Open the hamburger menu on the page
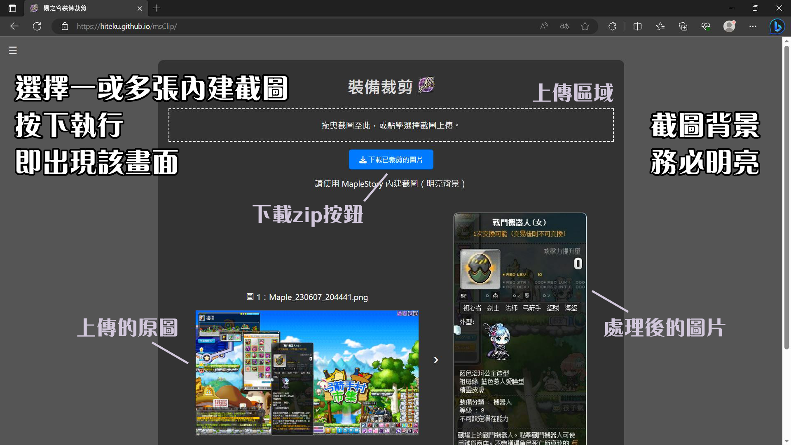Viewport: 791px width, 445px height. tap(13, 50)
